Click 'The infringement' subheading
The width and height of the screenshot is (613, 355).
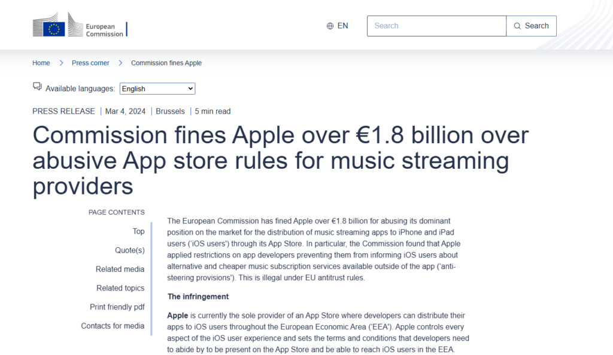(198, 297)
